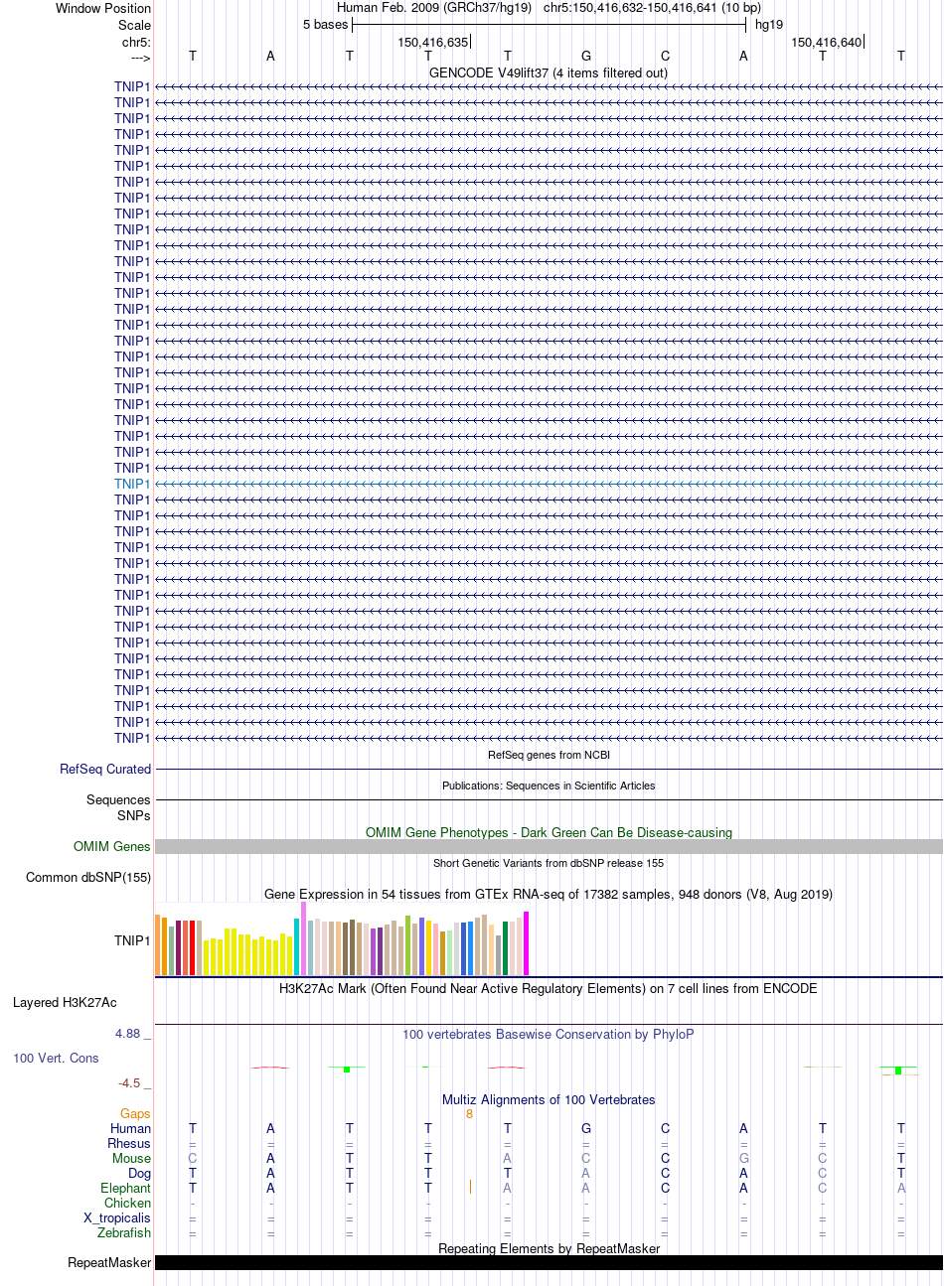Click the hg19 assembly label near scale bar
This screenshot has height=1286, width=944.
[x=769, y=25]
